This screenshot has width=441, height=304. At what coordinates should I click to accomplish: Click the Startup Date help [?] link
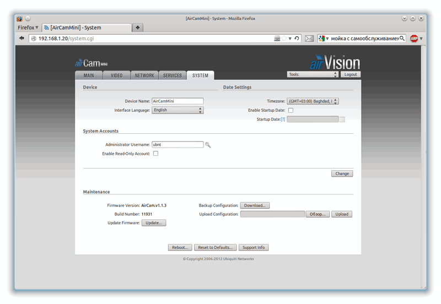pos(283,119)
